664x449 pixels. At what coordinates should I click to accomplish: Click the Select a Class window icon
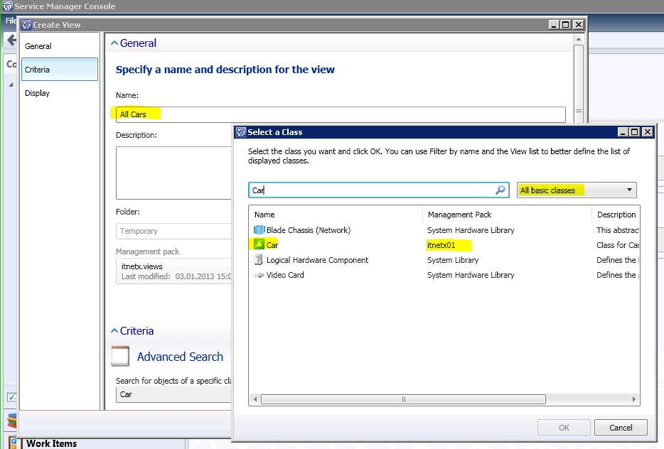[241, 132]
